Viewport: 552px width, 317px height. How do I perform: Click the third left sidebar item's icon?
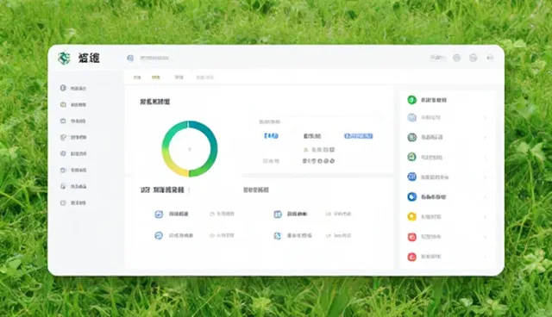click(63, 121)
